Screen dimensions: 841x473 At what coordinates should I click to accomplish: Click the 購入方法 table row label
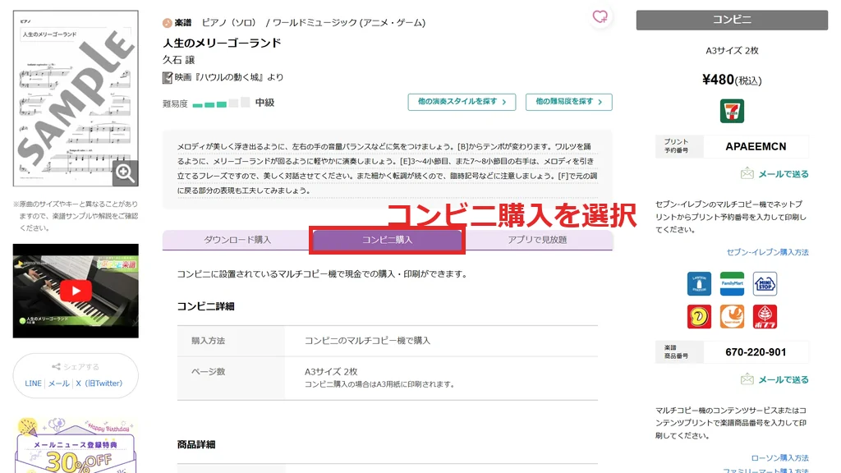(208, 341)
